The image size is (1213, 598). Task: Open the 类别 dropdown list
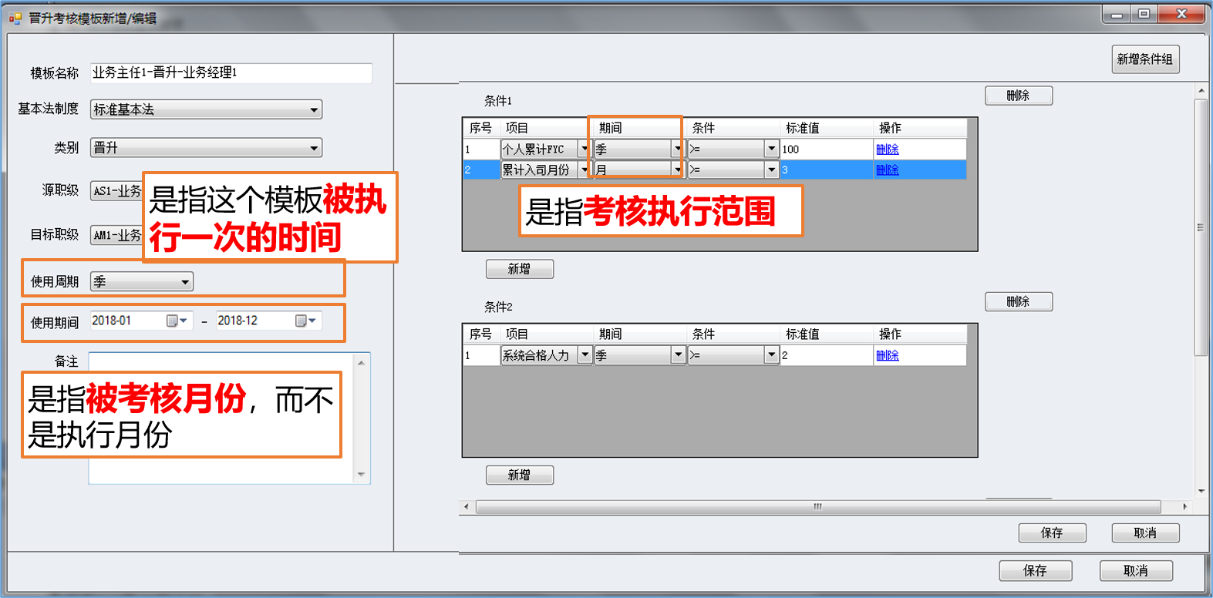pyautogui.click(x=313, y=148)
